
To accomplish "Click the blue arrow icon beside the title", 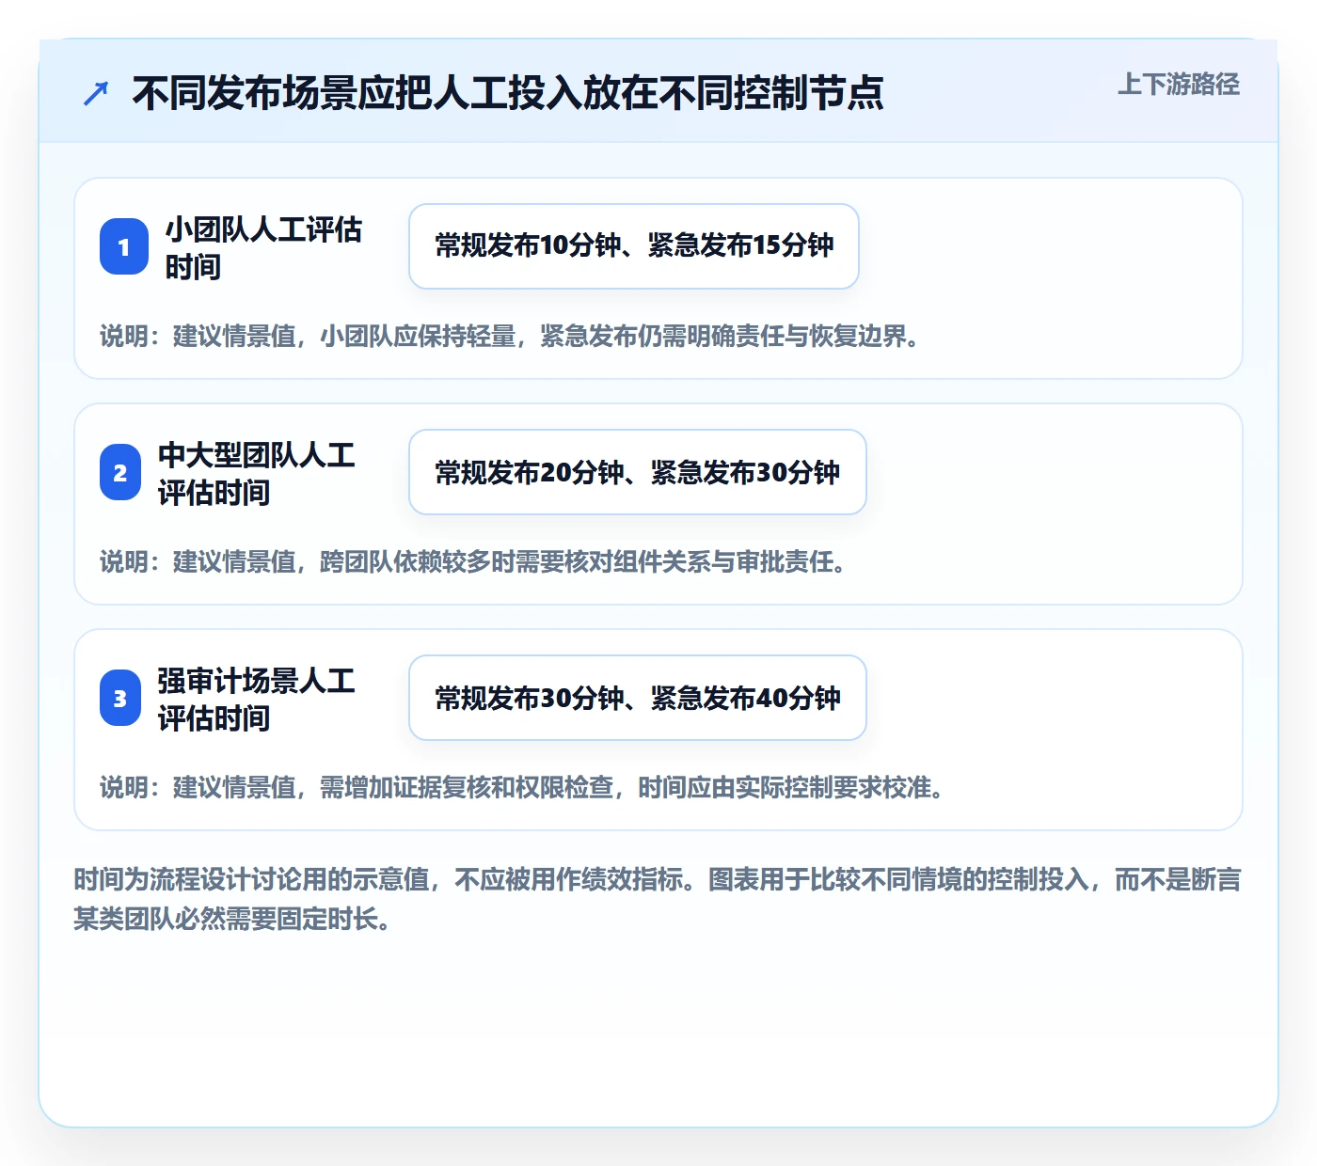I will [96, 93].
